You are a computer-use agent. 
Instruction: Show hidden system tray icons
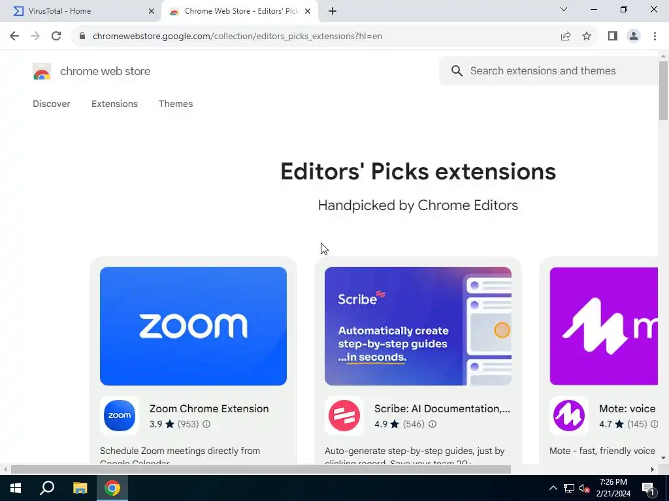click(x=553, y=488)
